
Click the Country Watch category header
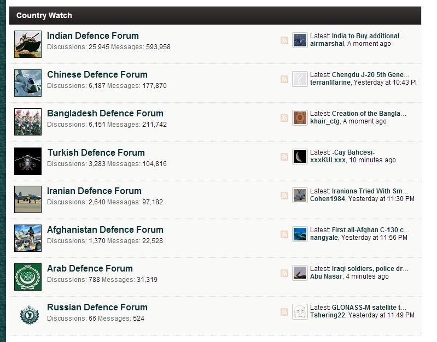[215, 15]
